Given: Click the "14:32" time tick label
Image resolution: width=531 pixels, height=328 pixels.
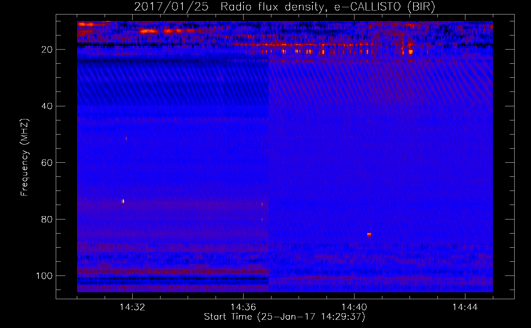Looking at the screenshot, I should tap(133, 307).
